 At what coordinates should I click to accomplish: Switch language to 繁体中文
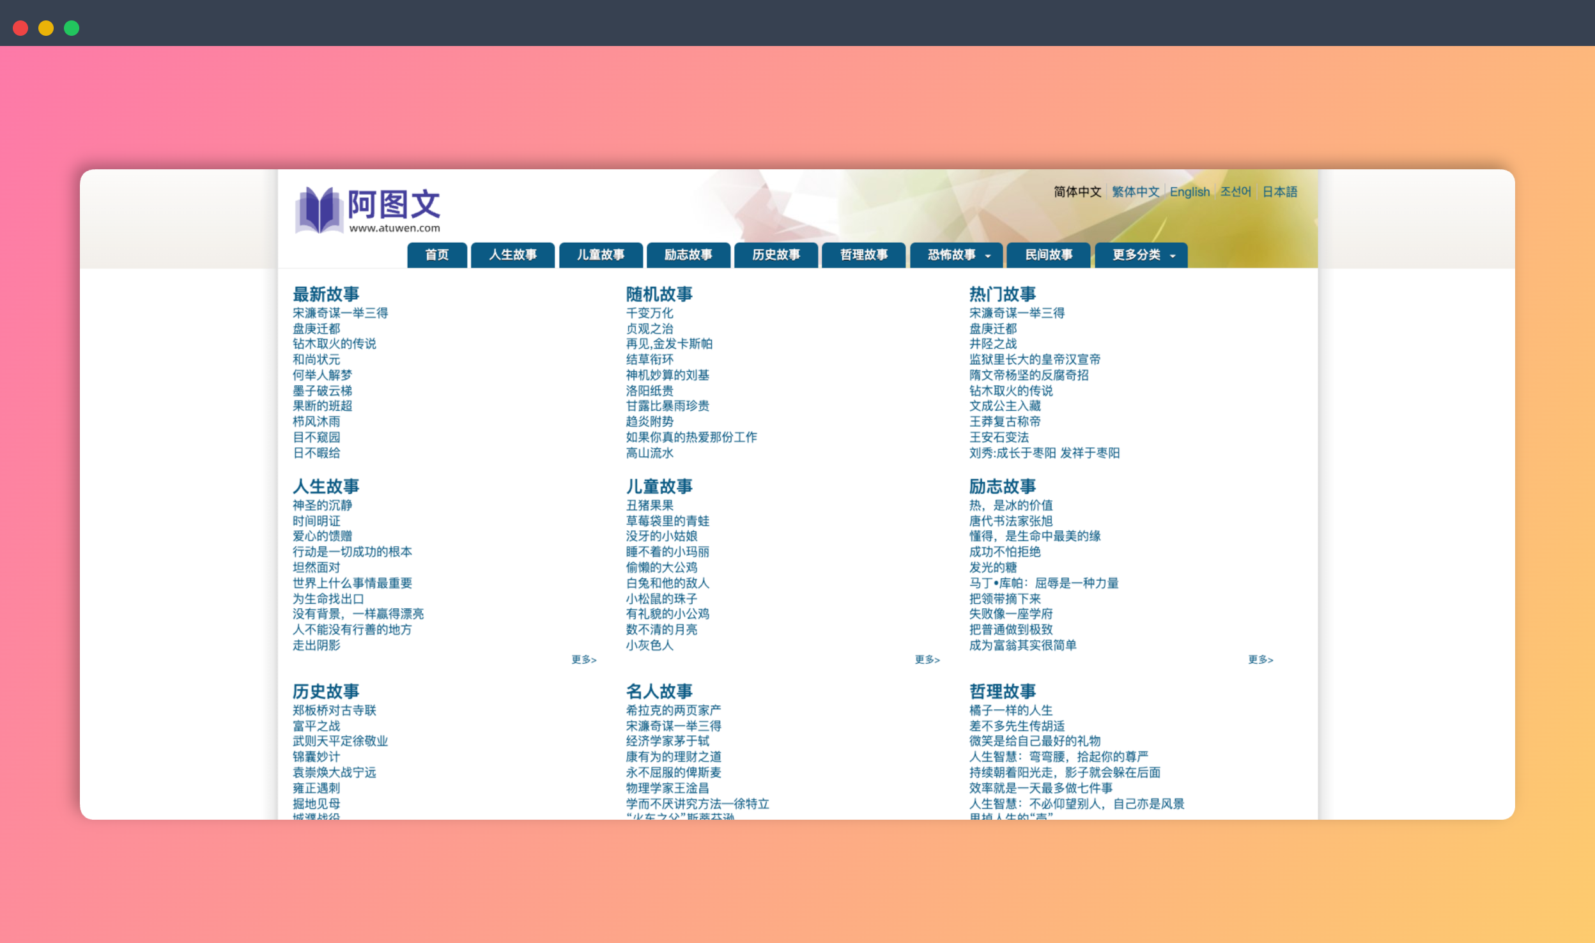(1135, 192)
